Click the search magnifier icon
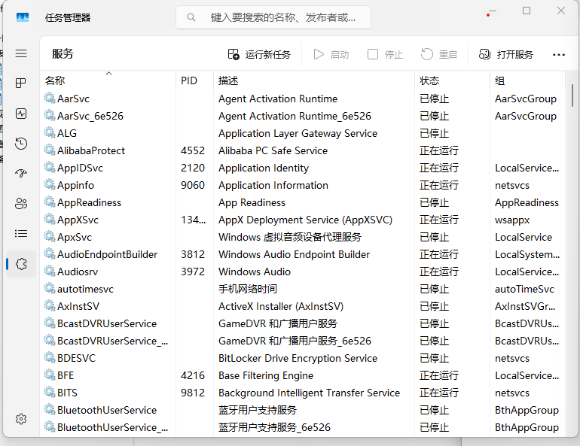 coord(191,17)
